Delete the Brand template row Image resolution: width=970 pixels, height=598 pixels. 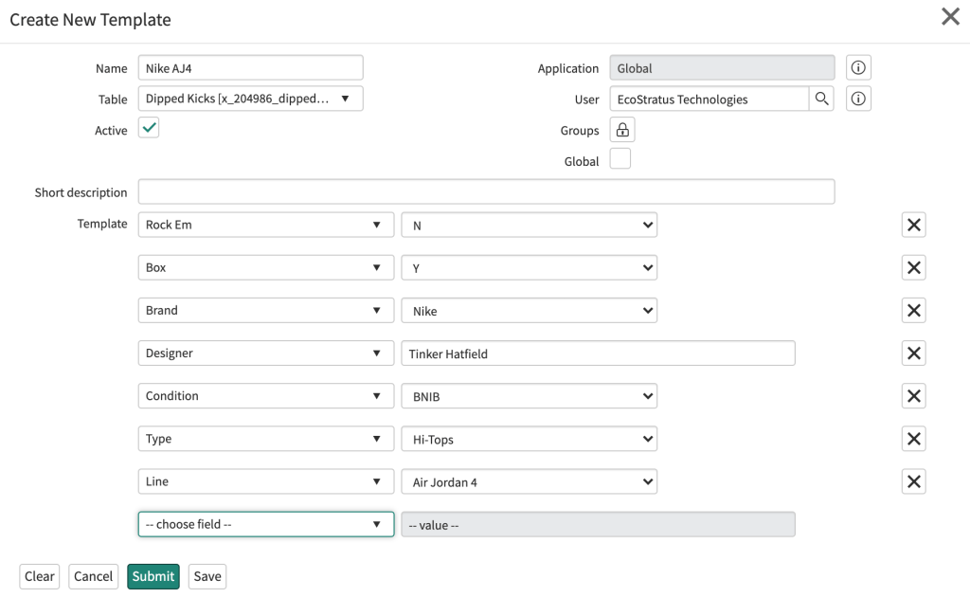coord(913,311)
